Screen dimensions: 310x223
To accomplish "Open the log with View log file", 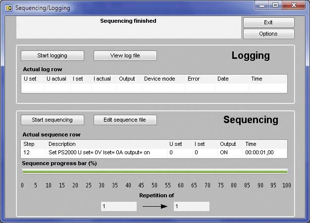I will (125, 56).
